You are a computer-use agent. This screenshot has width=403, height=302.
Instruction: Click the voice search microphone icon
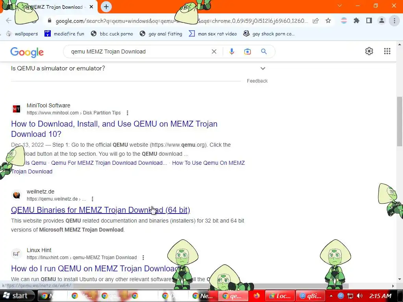pos(231,52)
